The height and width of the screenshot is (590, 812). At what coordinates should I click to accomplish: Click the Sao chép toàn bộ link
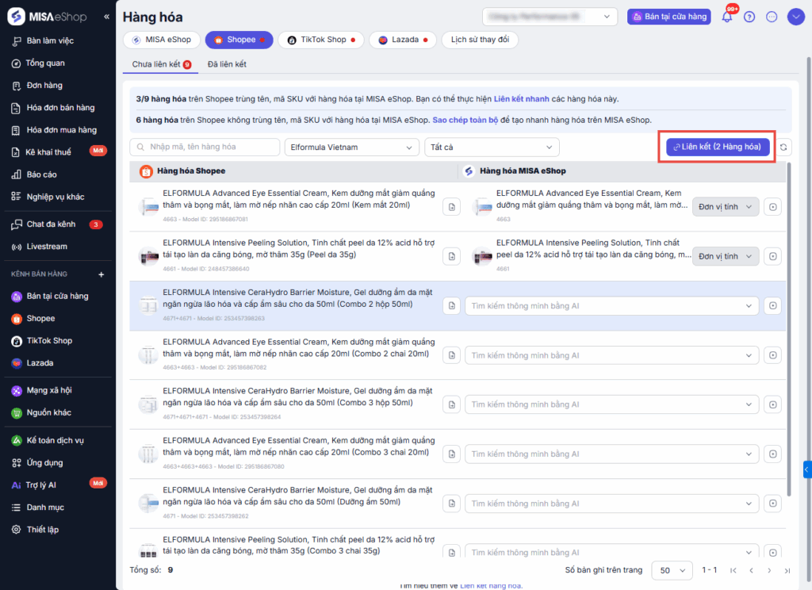point(465,121)
